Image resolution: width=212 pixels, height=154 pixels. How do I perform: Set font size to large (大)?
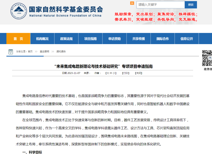point(108,73)
